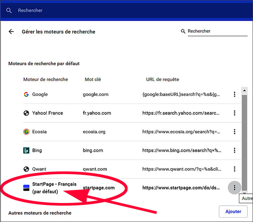Screen dimensions: 253x222
Task: Select the Yahoo! France engine name
Action: [x=48, y=113]
